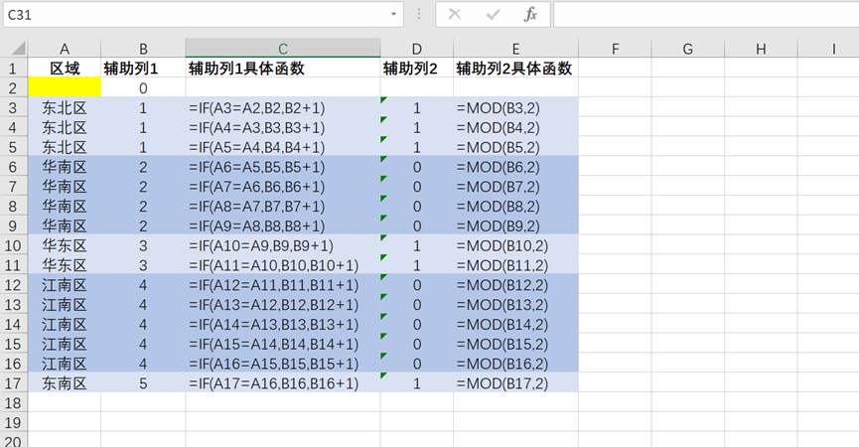This screenshot has width=859, height=447.
Task: Select column B header
Action: [143, 49]
